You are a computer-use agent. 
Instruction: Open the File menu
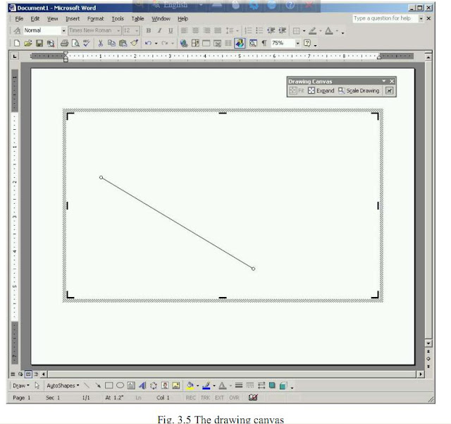[19, 19]
